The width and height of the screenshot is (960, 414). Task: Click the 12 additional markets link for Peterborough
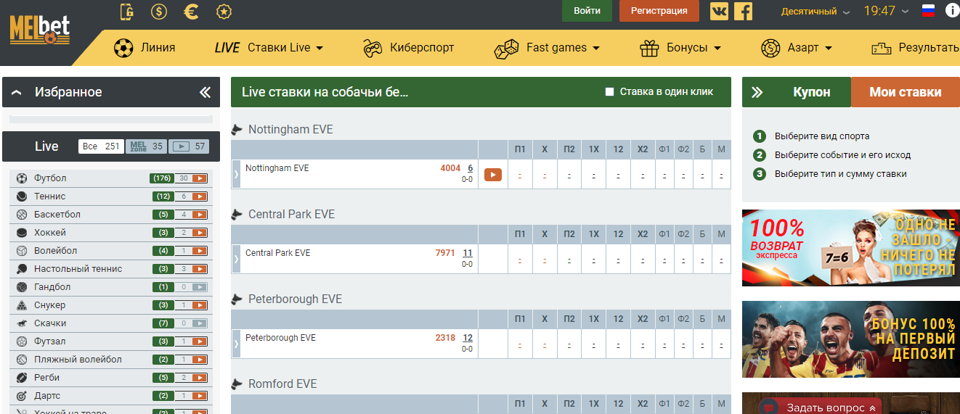coord(468,338)
